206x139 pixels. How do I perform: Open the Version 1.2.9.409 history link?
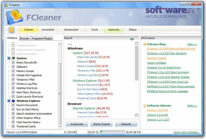tap(157, 110)
